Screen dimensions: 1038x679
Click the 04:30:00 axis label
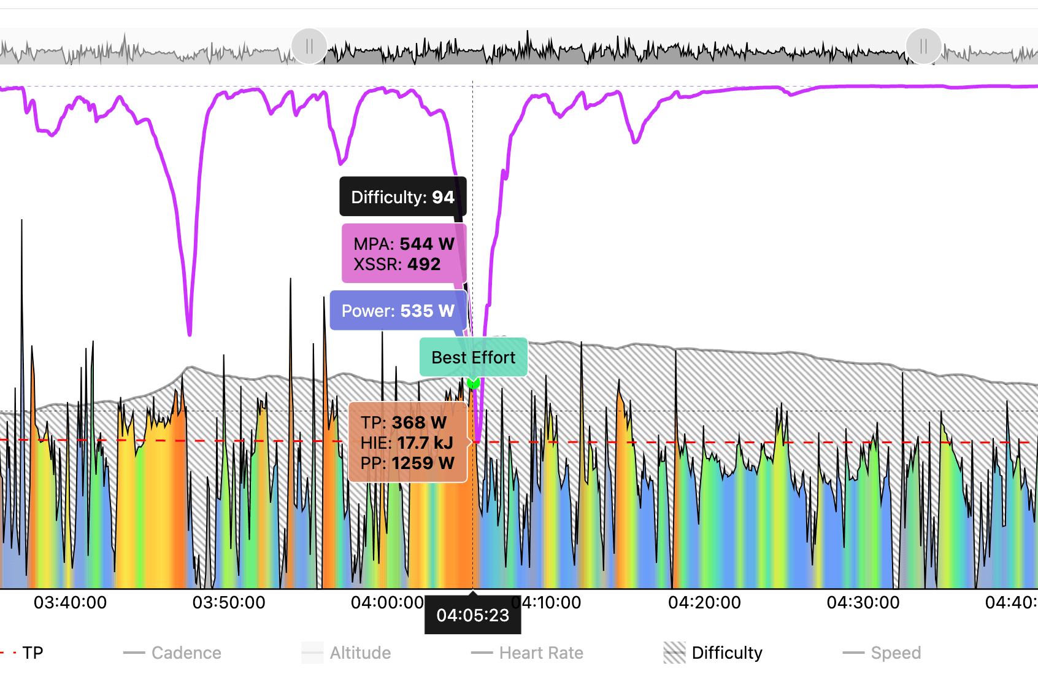pyautogui.click(x=863, y=602)
